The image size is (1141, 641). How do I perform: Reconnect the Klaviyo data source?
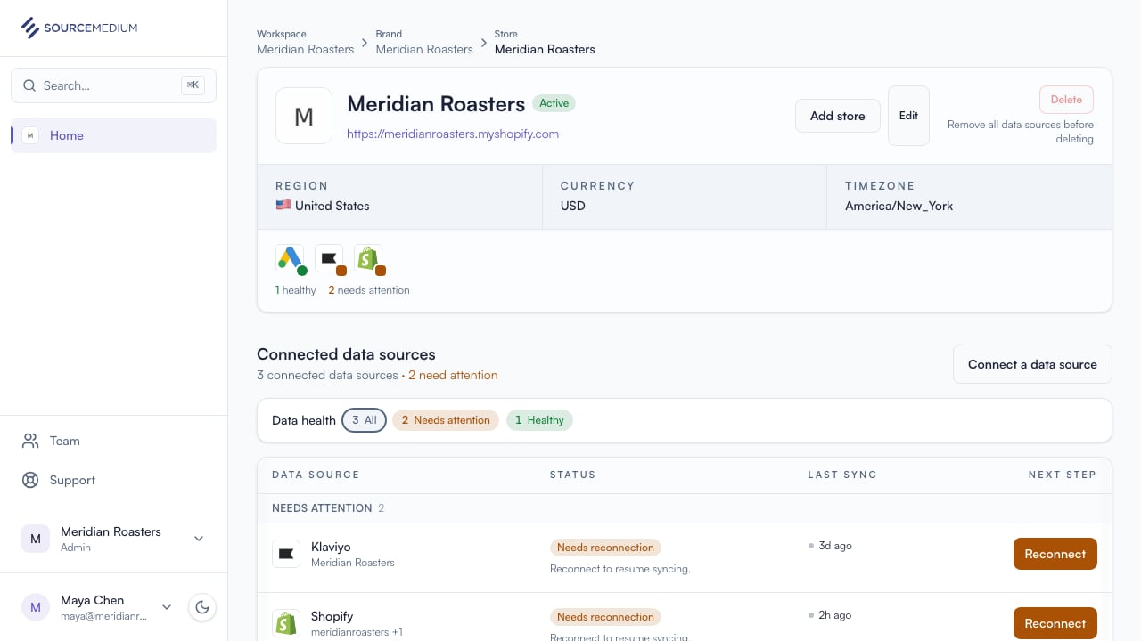point(1055,554)
